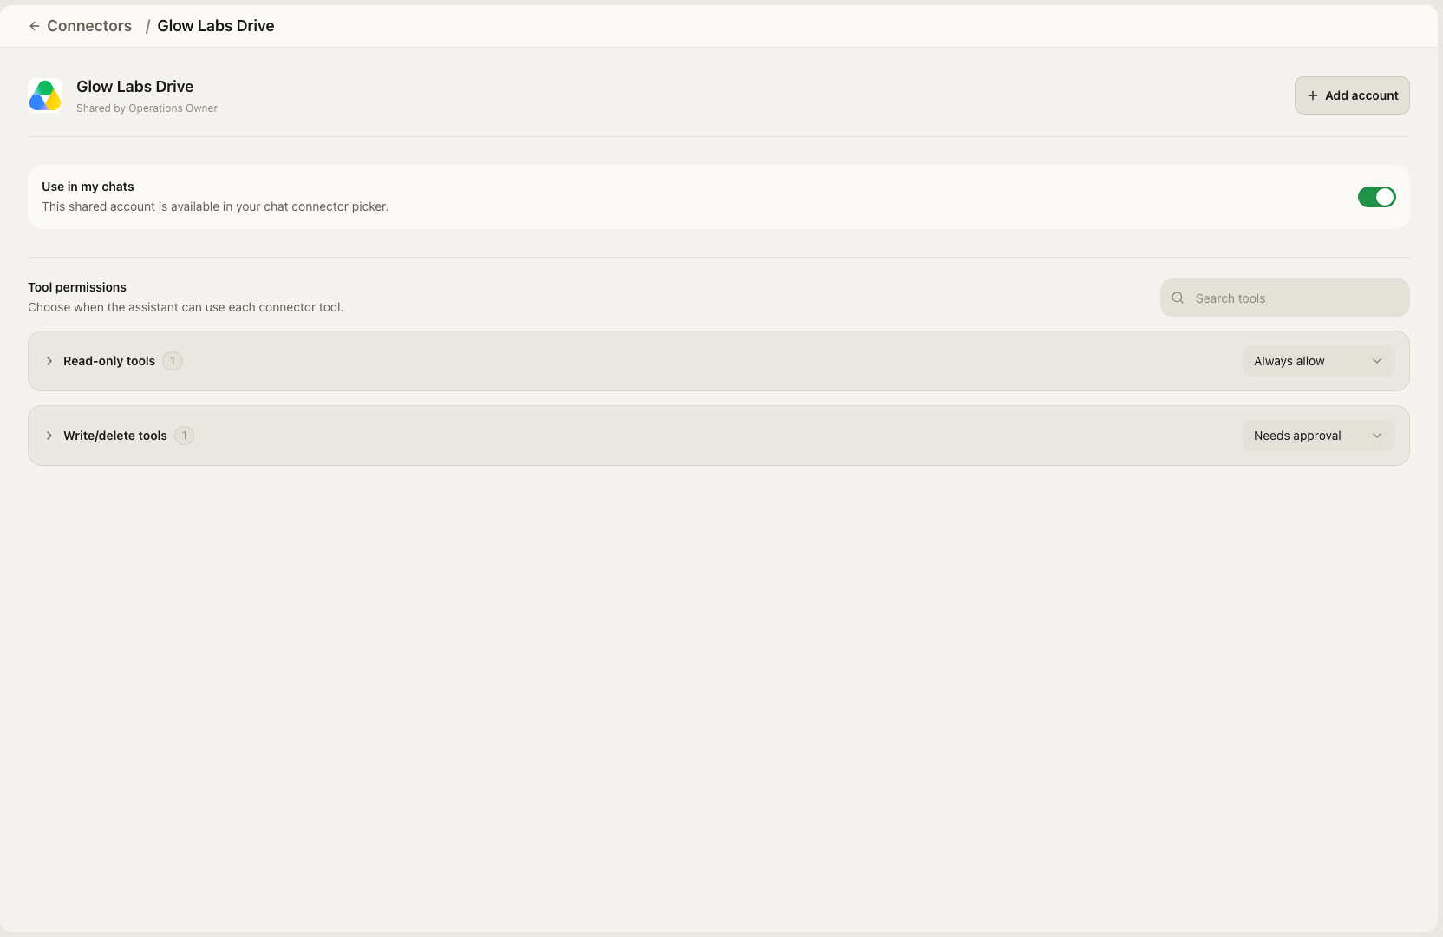Click the Glow Labs Drive logo icon
Screen dimensions: 1443x937
click(45, 95)
